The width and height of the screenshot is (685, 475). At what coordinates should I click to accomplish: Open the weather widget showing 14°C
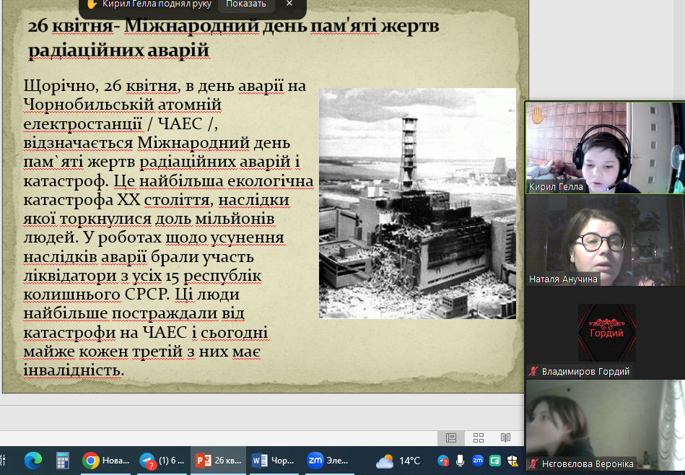click(x=398, y=461)
